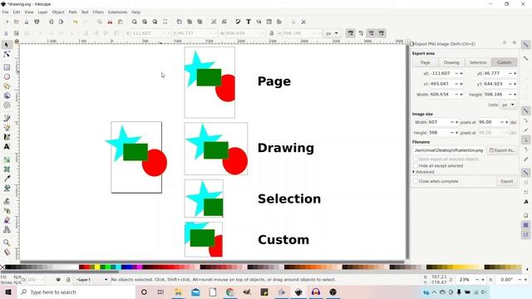Check Close when complete
The image size is (532, 299).
[x=416, y=181]
